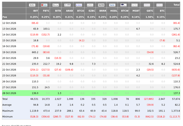Click the BlackRock logo above IBIT
183x126 pixels.
(32, 5)
